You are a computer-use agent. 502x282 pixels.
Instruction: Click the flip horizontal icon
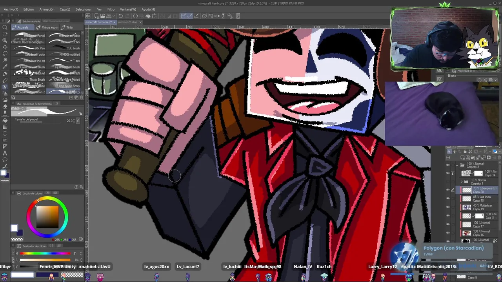click(x=216, y=16)
